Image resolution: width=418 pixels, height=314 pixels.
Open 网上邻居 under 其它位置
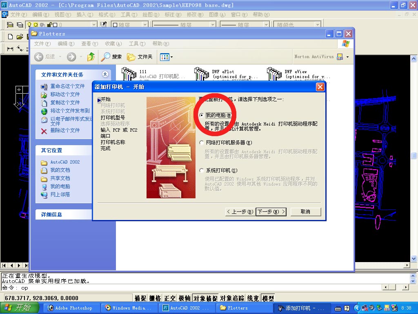click(60, 194)
